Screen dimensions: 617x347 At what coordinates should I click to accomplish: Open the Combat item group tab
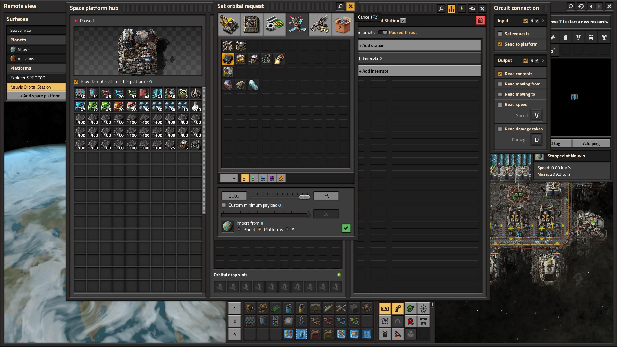(x=320, y=24)
